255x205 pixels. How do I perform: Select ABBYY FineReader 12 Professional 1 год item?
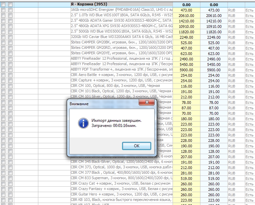point(122,59)
